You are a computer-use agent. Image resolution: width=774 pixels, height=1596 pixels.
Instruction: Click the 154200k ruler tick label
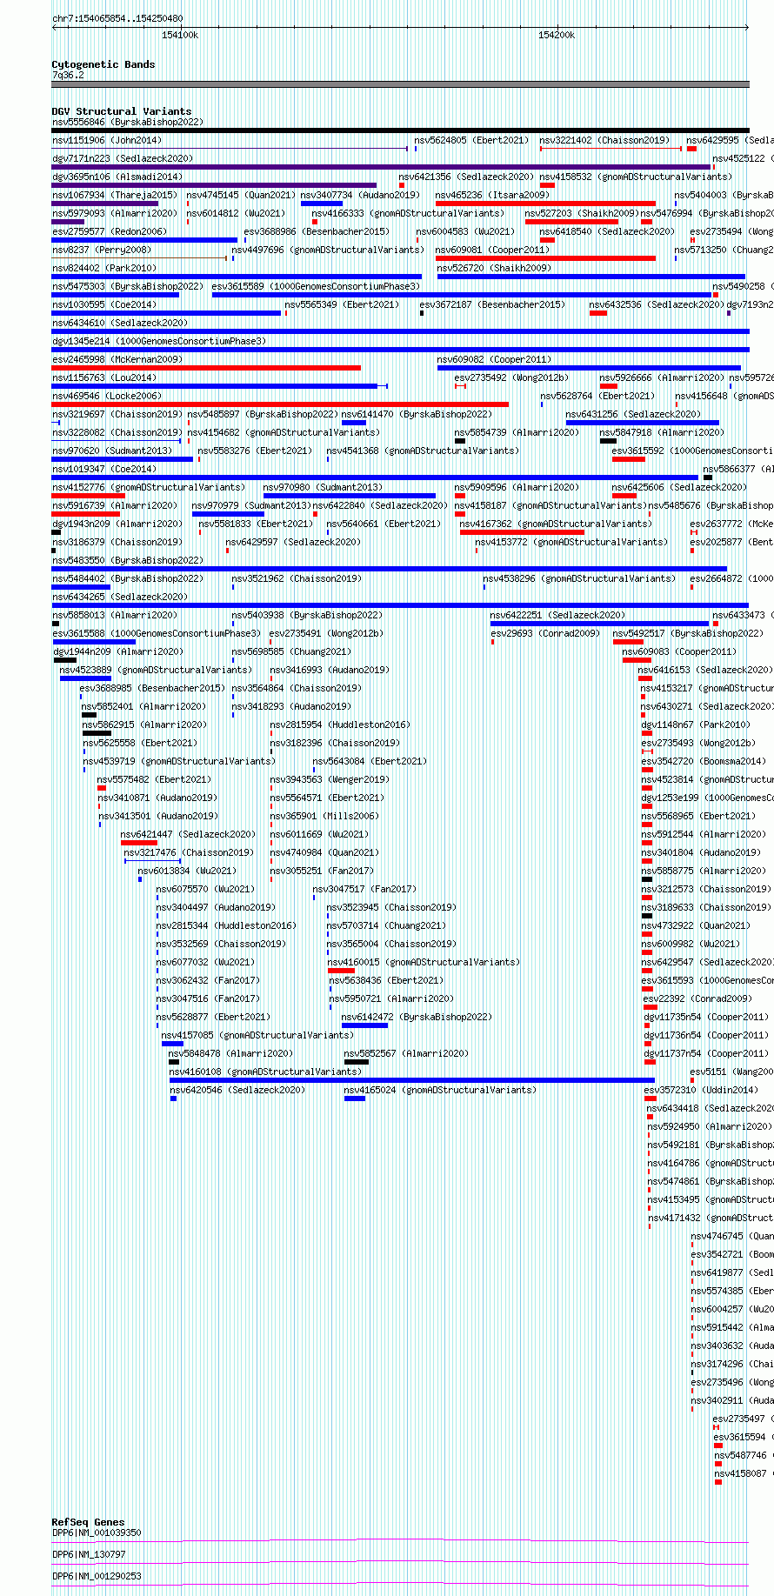tap(557, 35)
